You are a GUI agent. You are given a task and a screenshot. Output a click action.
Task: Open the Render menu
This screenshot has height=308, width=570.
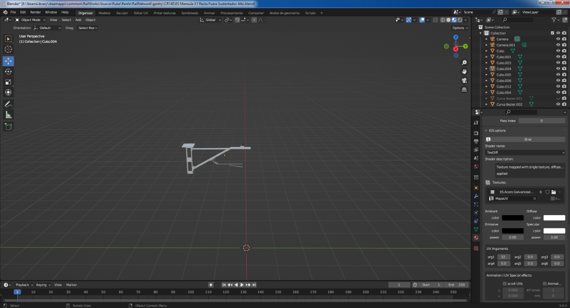(x=35, y=12)
